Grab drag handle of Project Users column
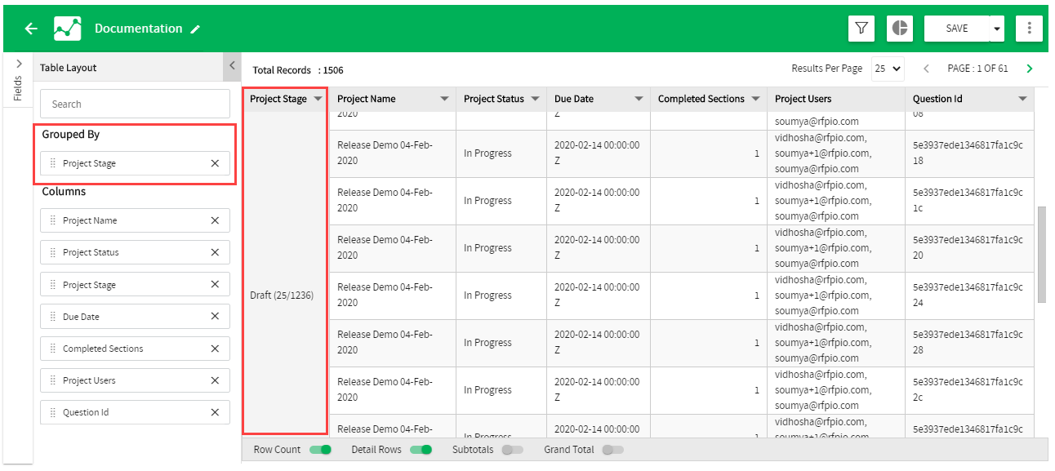1055x471 pixels. tap(53, 380)
